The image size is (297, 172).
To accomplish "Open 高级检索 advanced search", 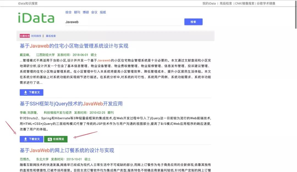I will click(226, 3).
